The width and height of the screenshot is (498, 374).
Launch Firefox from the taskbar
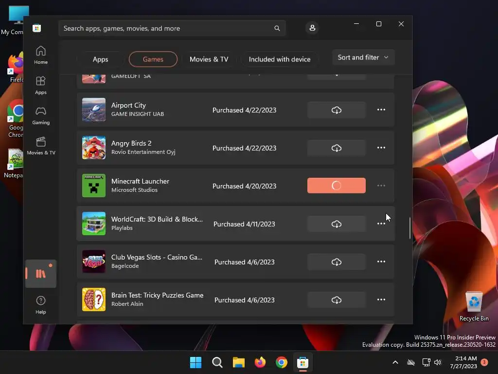point(260,362)
